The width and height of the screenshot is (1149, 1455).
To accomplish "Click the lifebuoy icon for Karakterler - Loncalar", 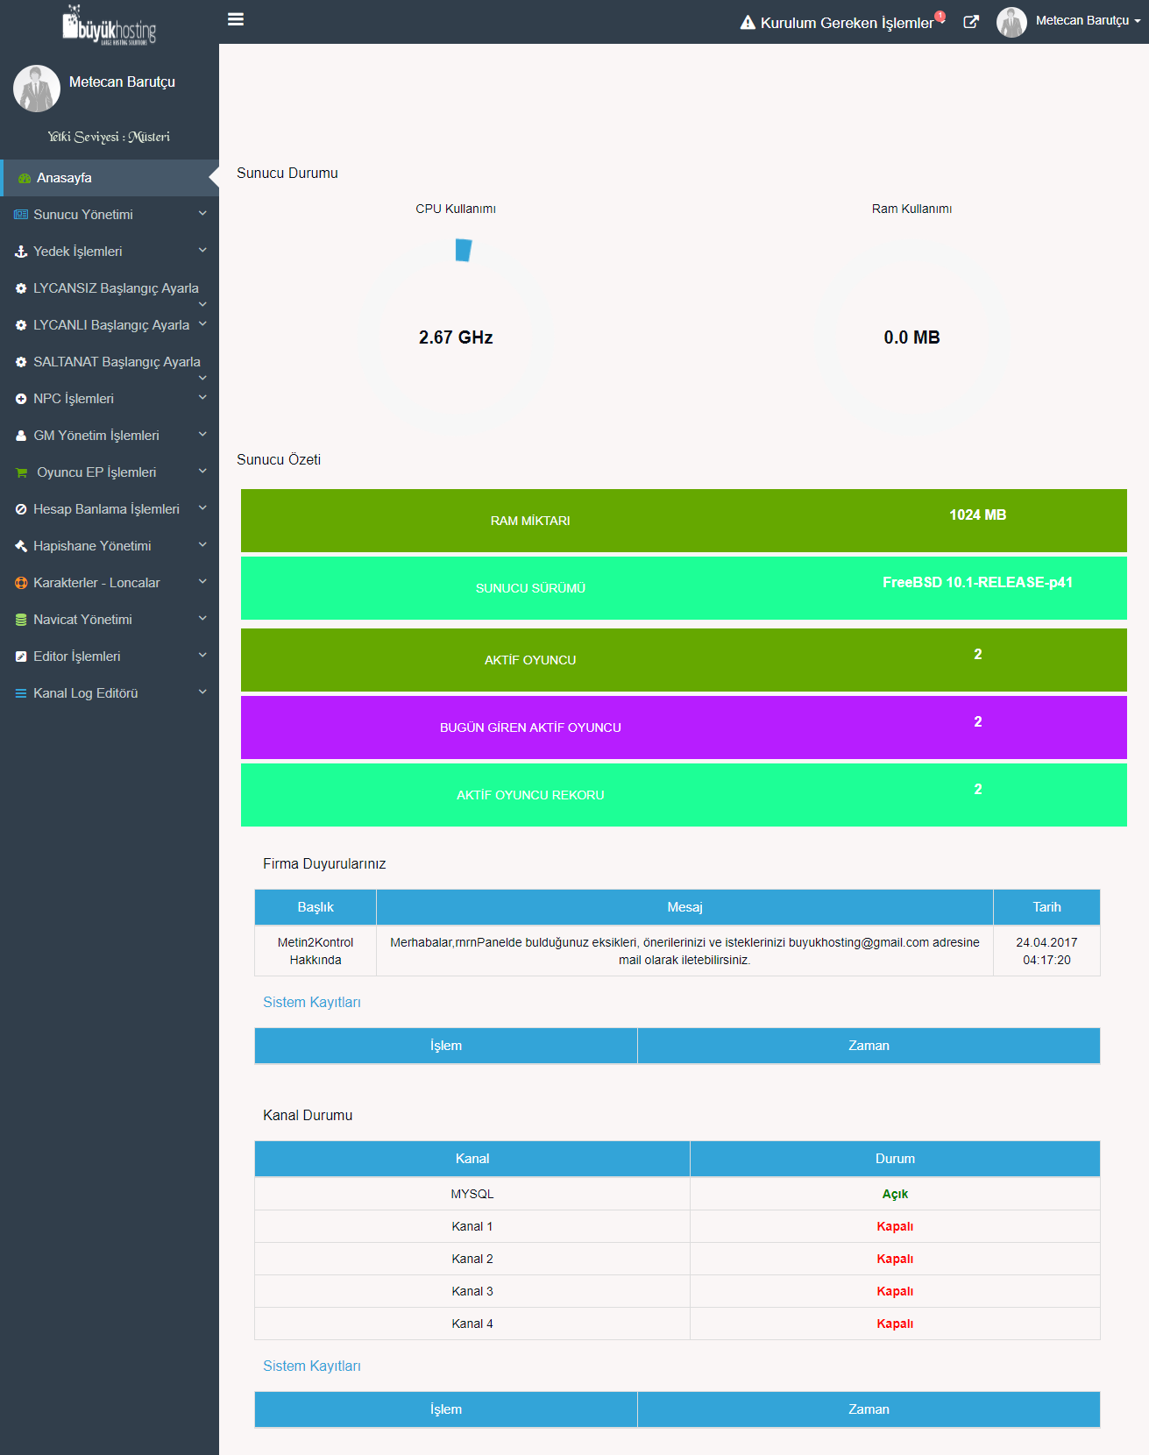I will point(21,583).
